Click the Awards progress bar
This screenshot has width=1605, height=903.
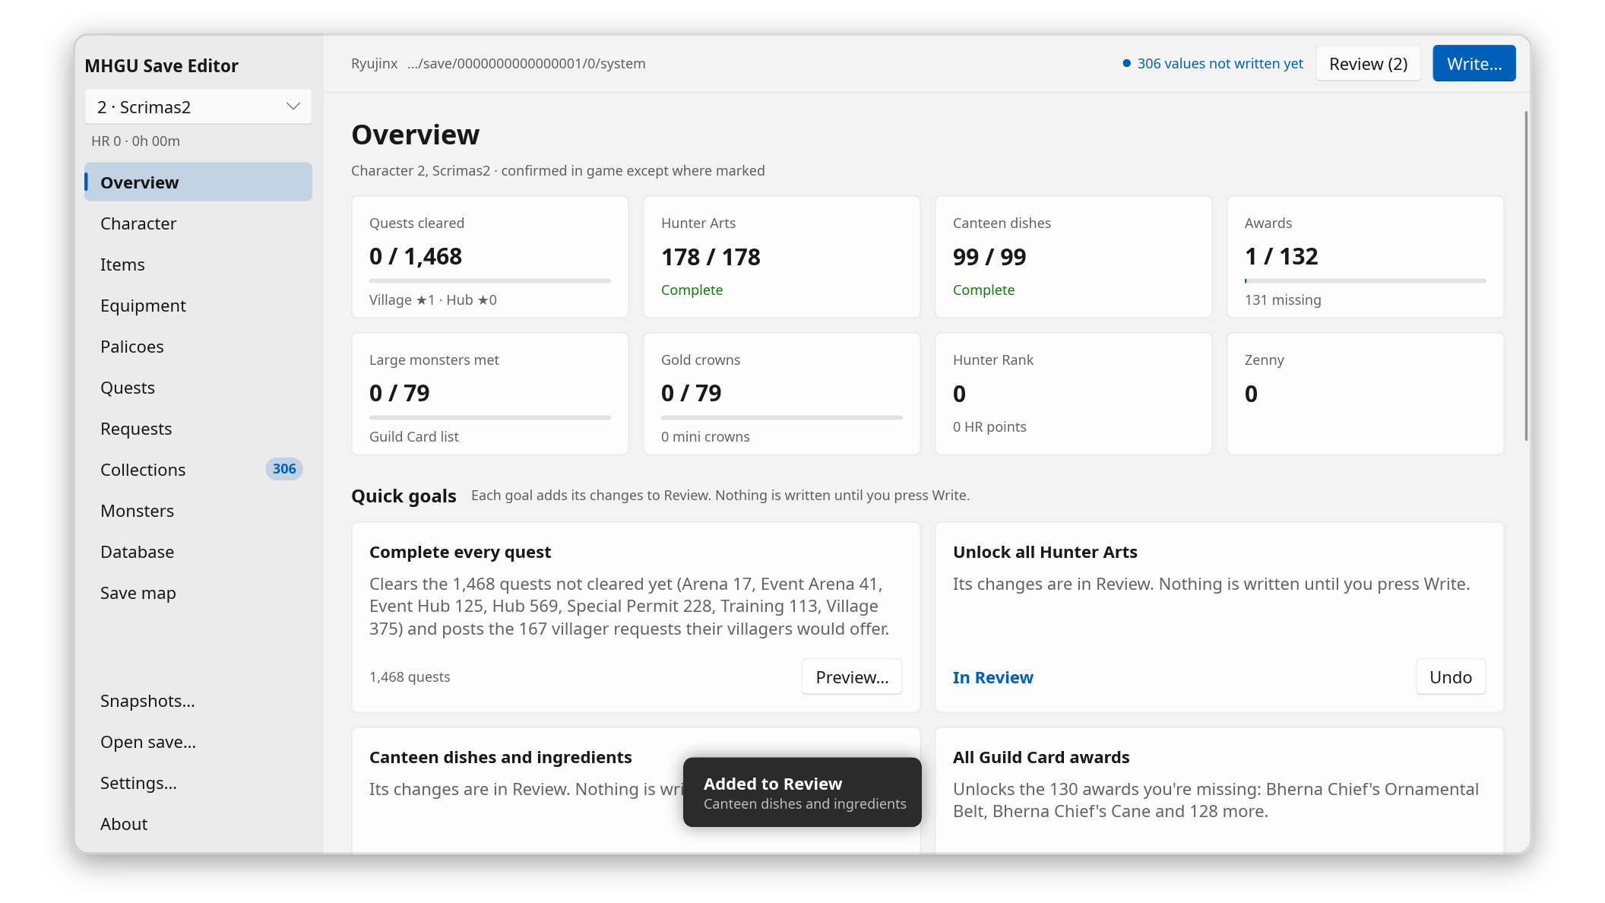click(1365, 281)
